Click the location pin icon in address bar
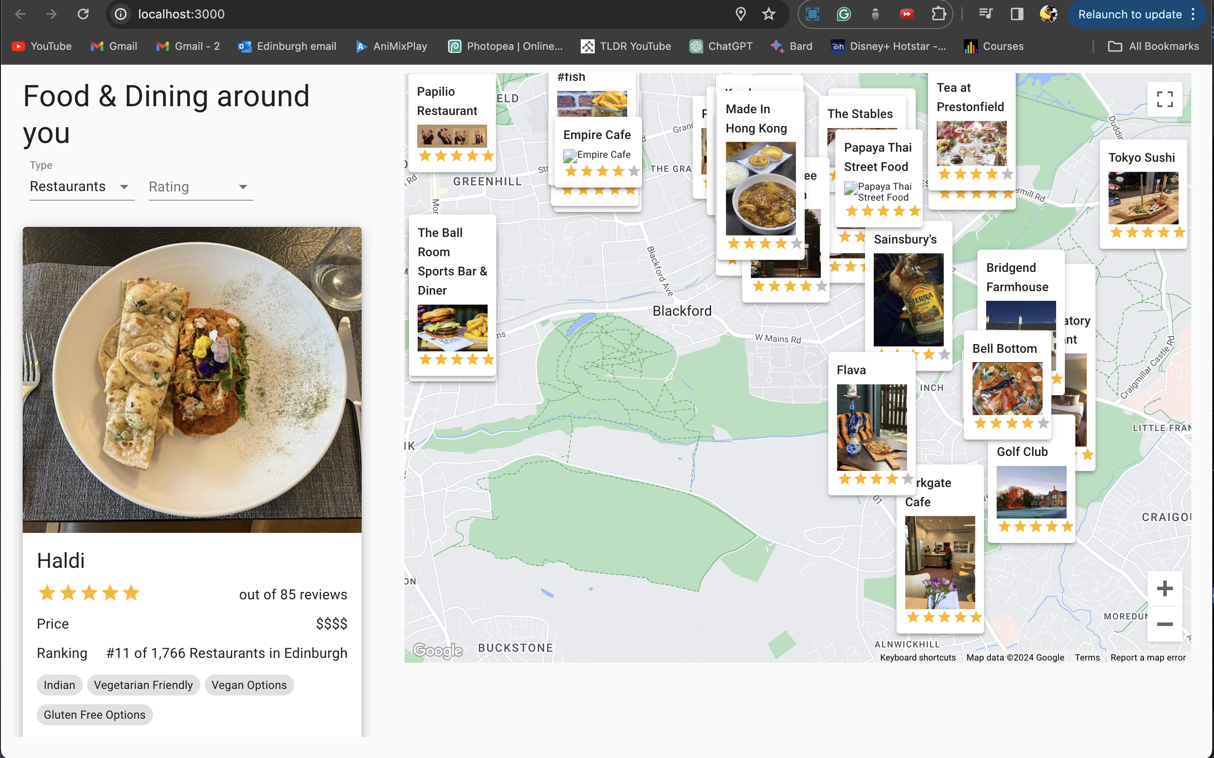Viewport: 1214px width, 758px height. coord(740,14)
